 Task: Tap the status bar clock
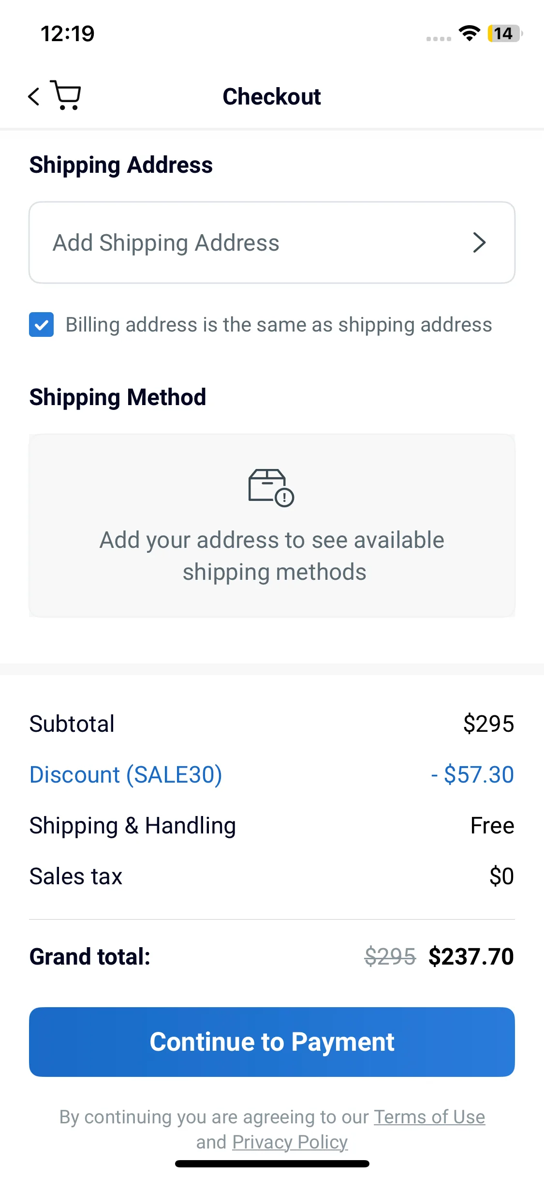point(68,33)
